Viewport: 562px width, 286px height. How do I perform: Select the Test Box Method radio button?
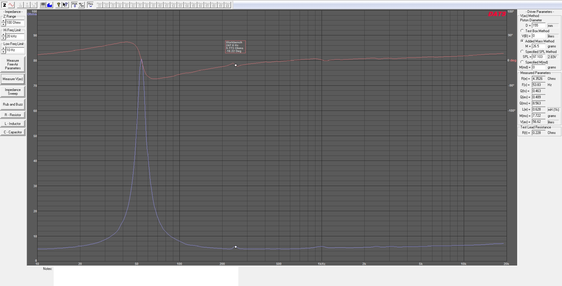tap(522, 31)
